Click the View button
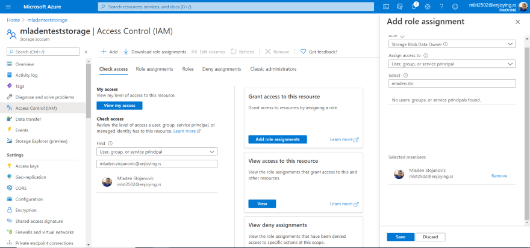 coord(262,204)
